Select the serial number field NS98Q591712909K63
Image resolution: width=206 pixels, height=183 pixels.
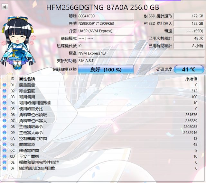coord(106,23)
